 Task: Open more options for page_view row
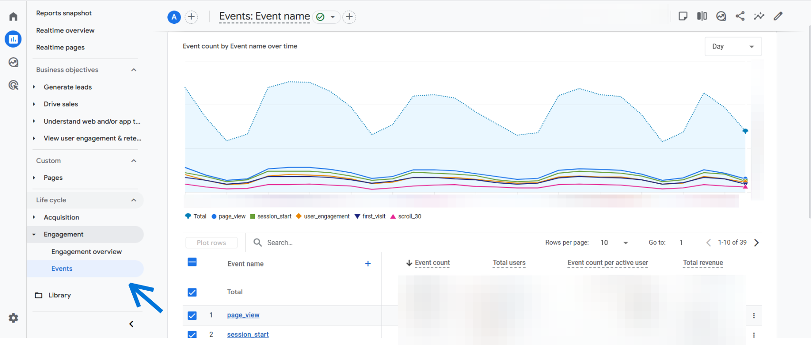754,315
